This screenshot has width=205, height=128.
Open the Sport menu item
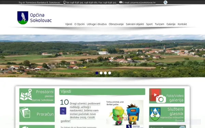149,24
